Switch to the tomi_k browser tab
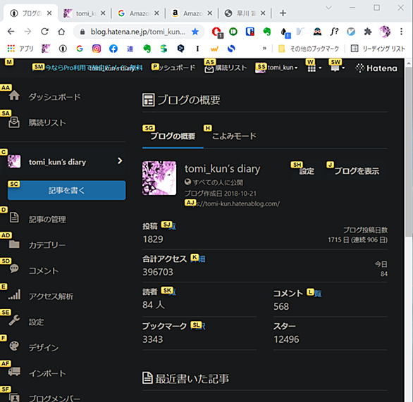 (x=85, y=13)
